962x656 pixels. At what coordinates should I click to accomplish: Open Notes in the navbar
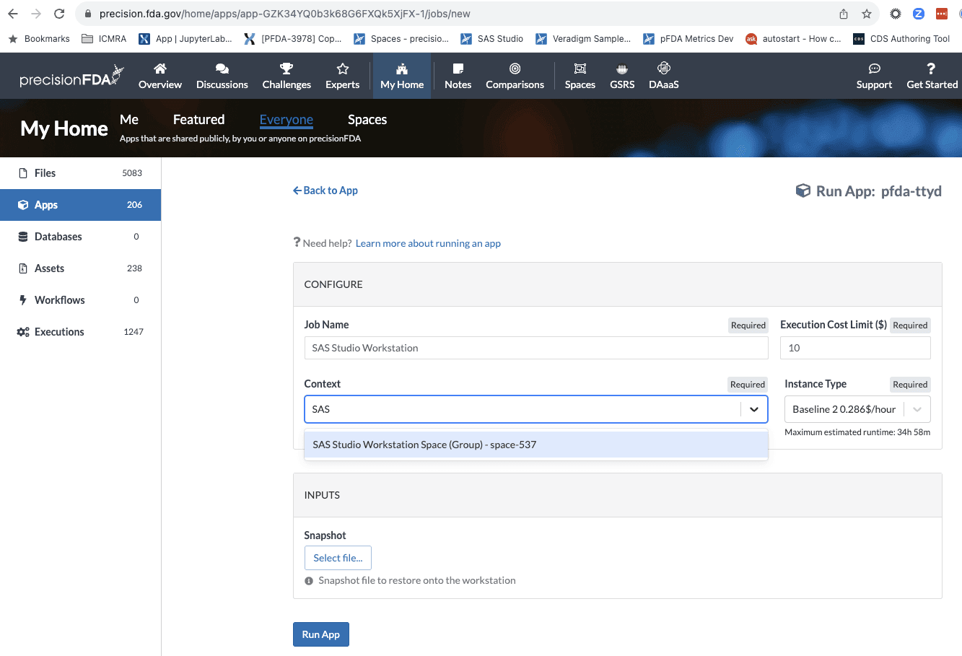(x=458, y=76)
